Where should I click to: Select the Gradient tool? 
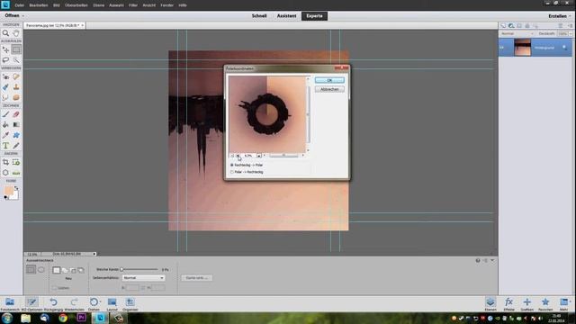click(x=16, y=125)
